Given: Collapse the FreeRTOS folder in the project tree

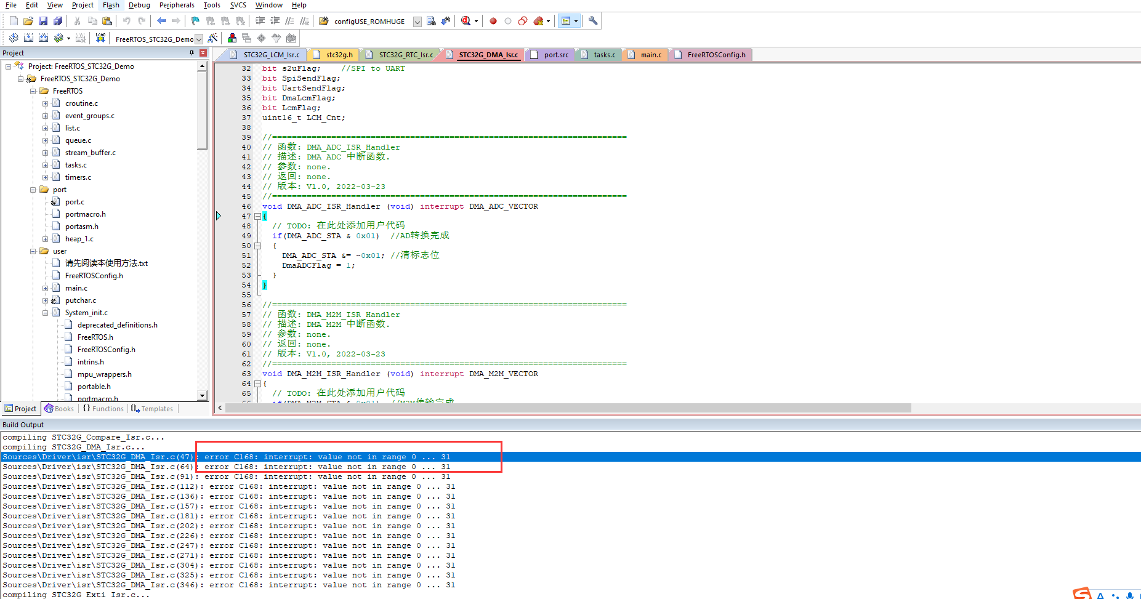Looking at the screenshot, I should (x=33, y=91).
